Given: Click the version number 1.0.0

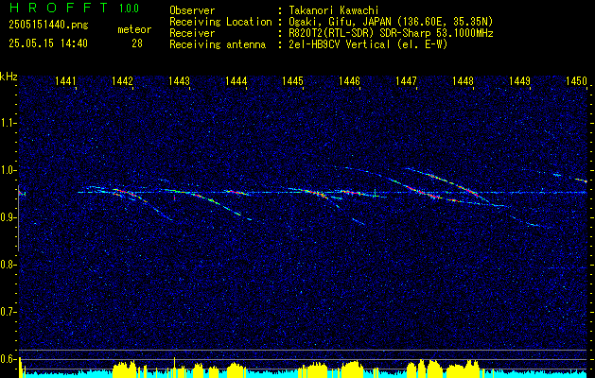Looking at the screenshot, I should click(x=129, y=9).
